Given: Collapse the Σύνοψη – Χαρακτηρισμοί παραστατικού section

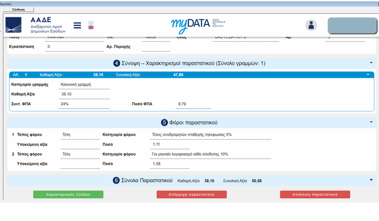Looking at the screenshot, I should [371, 63].
